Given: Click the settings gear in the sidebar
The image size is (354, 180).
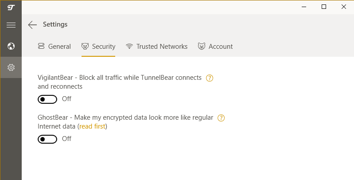Looking at the screenshot, I should coord(11,67).
